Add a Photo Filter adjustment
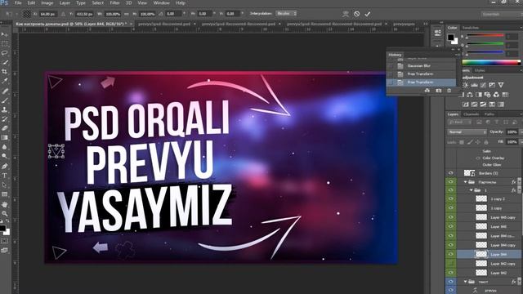 487,95
